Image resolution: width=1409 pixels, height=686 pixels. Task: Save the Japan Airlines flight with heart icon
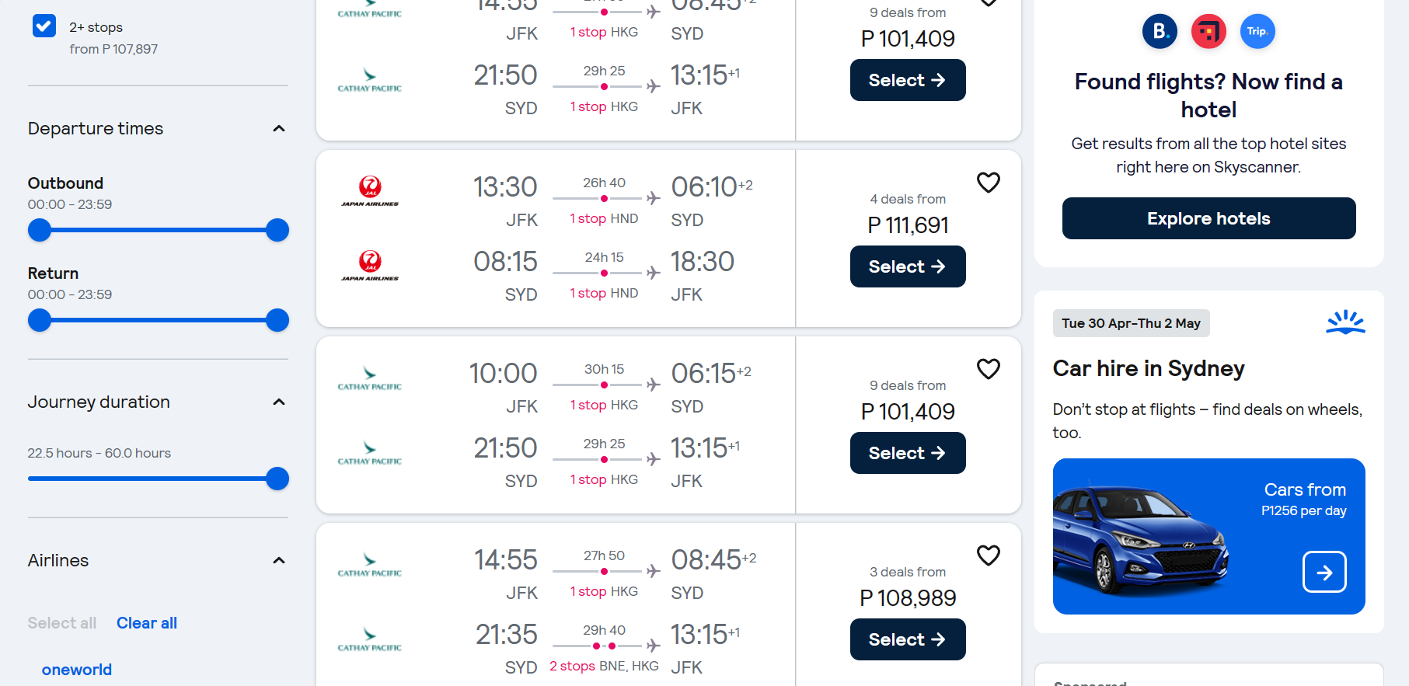click(988, 183)
